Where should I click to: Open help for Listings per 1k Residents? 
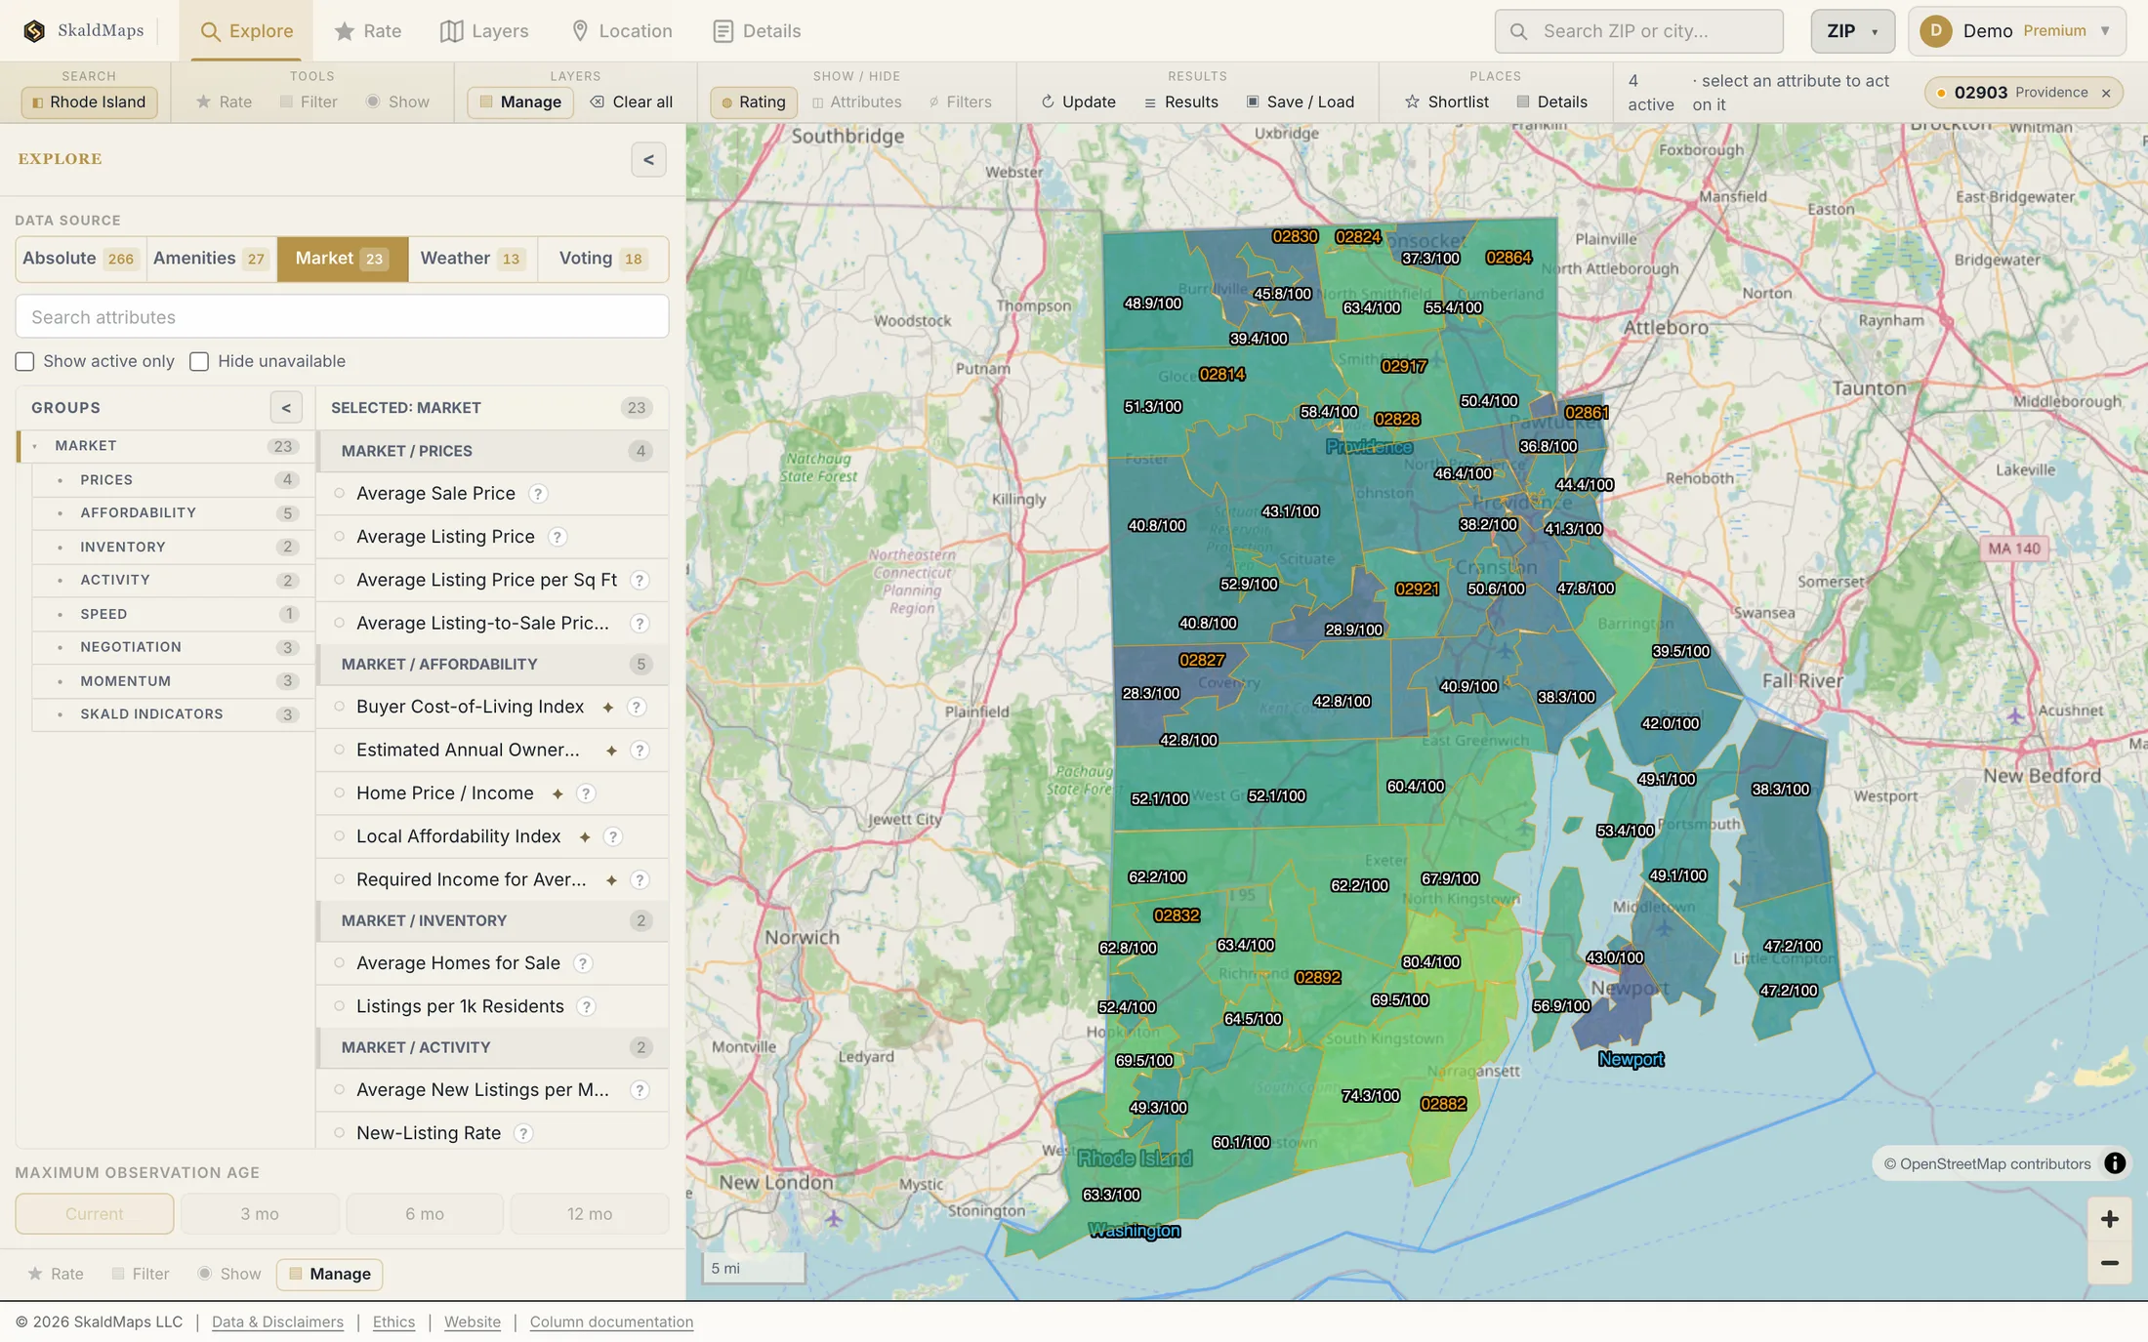pyautogui.click(x=586, y=1006)
